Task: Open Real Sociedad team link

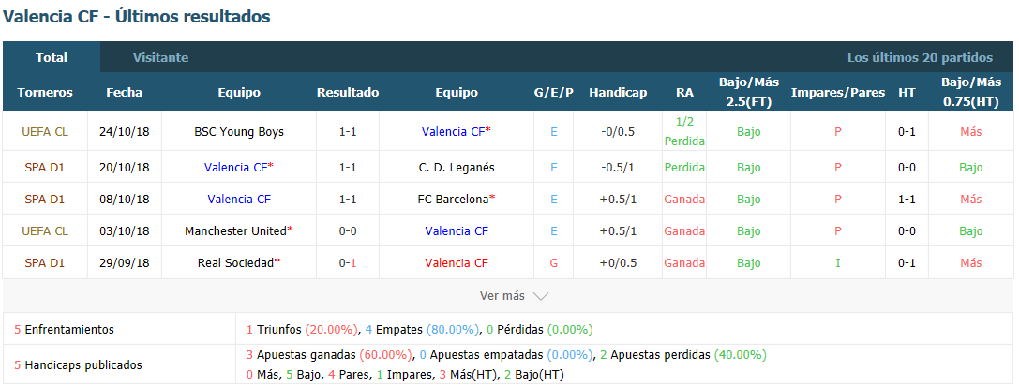Action: [x=235, y=262]
